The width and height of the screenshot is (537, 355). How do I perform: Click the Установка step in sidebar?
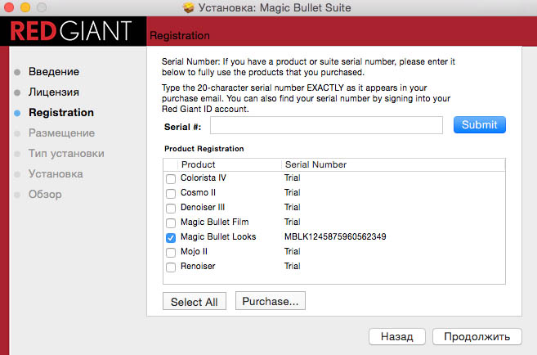[56, 174]
